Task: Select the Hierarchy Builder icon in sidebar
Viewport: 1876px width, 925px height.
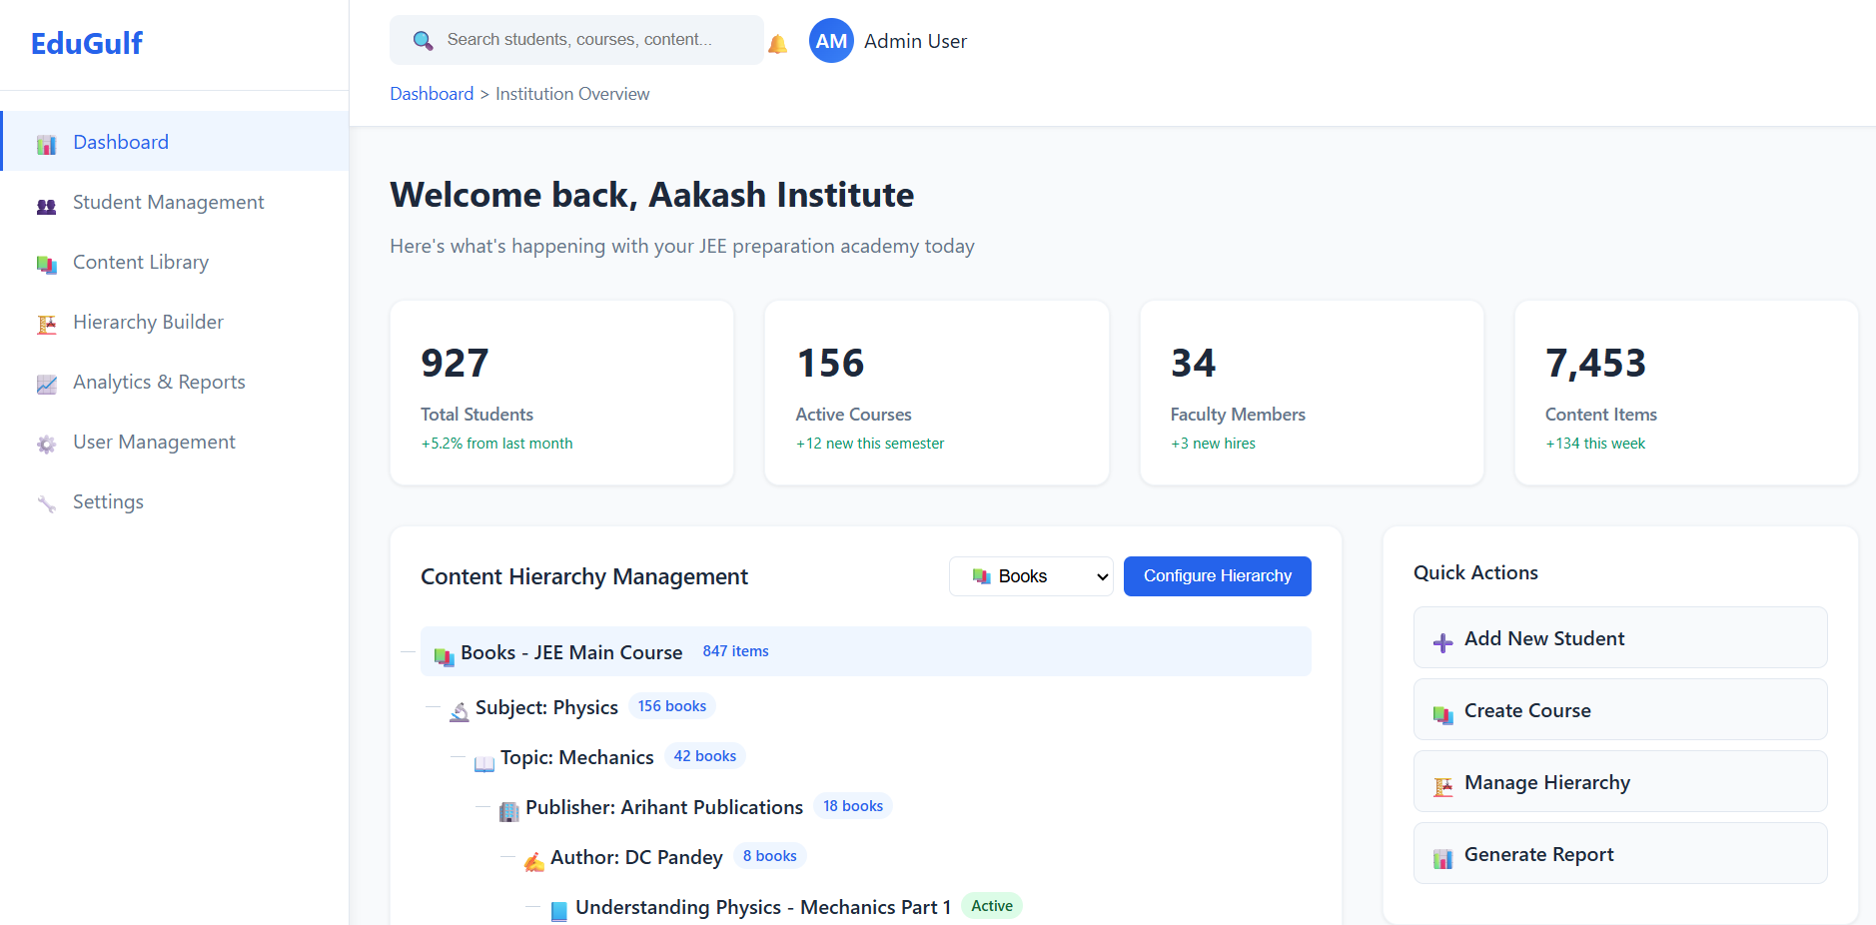Action: pyautogui.click(x=46, y=323)
